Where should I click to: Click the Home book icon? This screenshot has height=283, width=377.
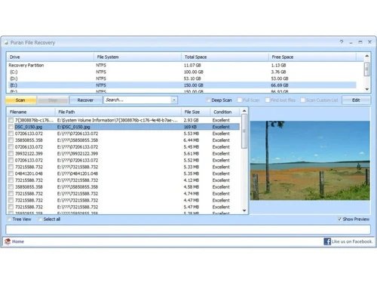(x=8, y=241)
